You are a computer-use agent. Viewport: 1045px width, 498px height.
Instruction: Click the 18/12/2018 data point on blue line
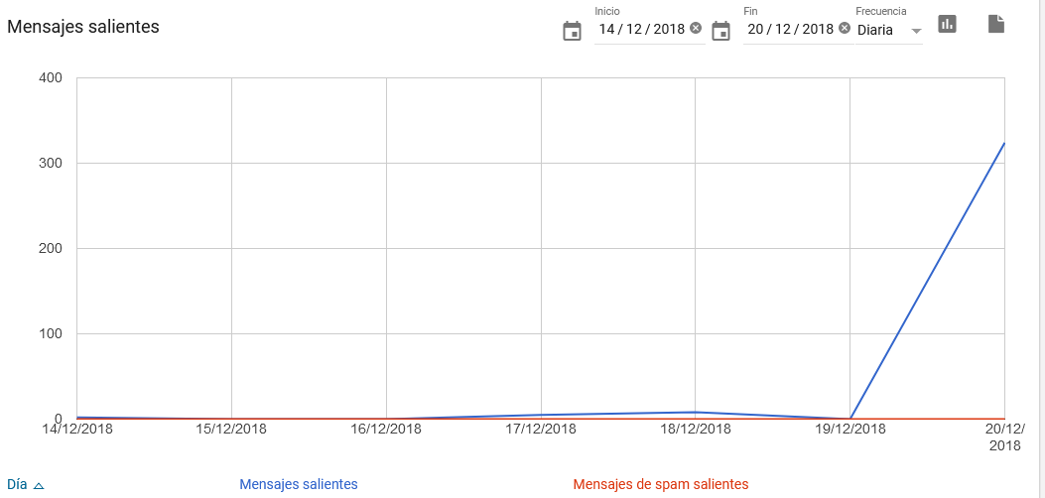pyautogui.click(x=696, y=412)
